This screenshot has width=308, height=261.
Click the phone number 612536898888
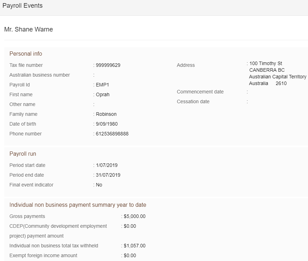click(x=112, y=134)
